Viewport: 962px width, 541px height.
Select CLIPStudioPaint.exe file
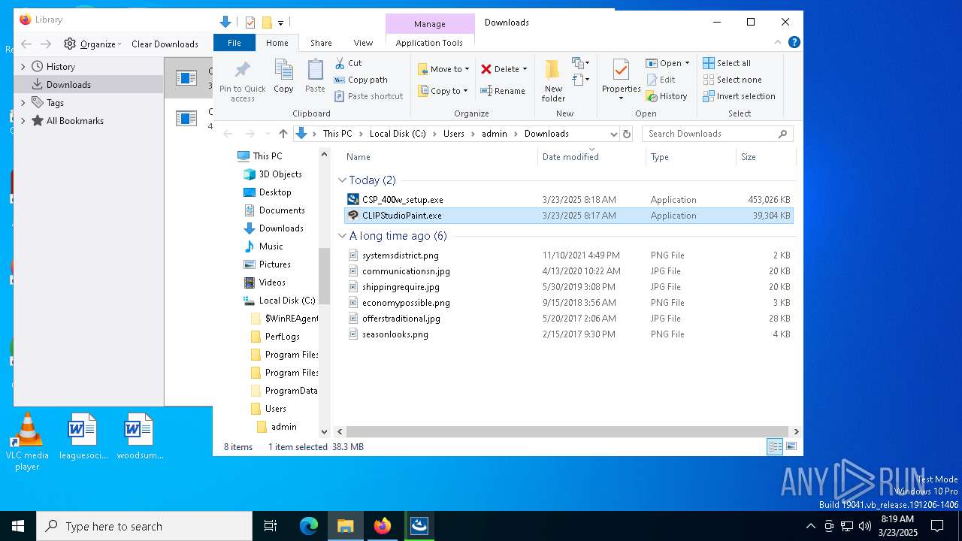point(569,216)
